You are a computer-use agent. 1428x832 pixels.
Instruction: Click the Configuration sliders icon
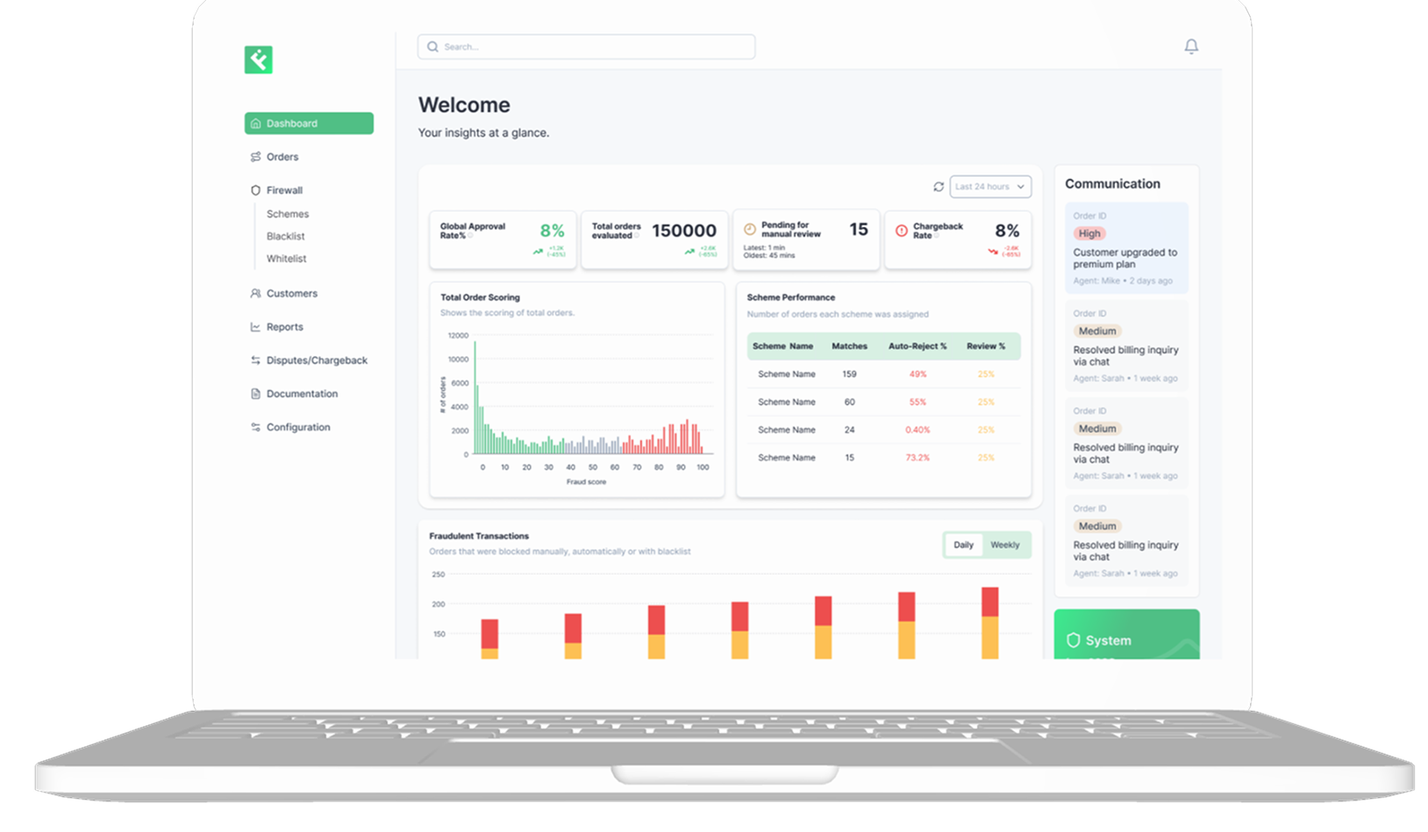tap(255, 427)
